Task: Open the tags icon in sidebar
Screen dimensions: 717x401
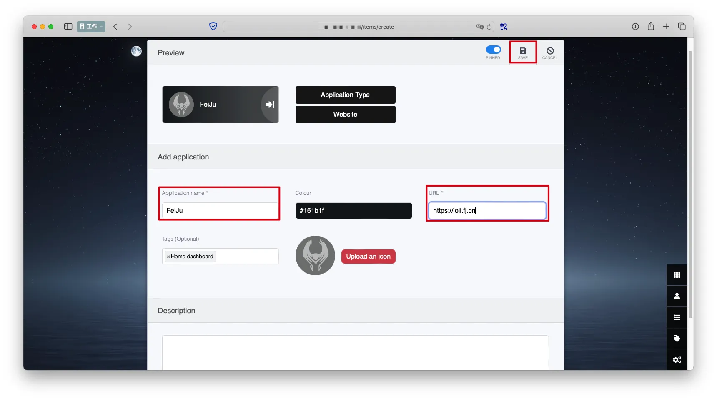Action: pos(677,339)
